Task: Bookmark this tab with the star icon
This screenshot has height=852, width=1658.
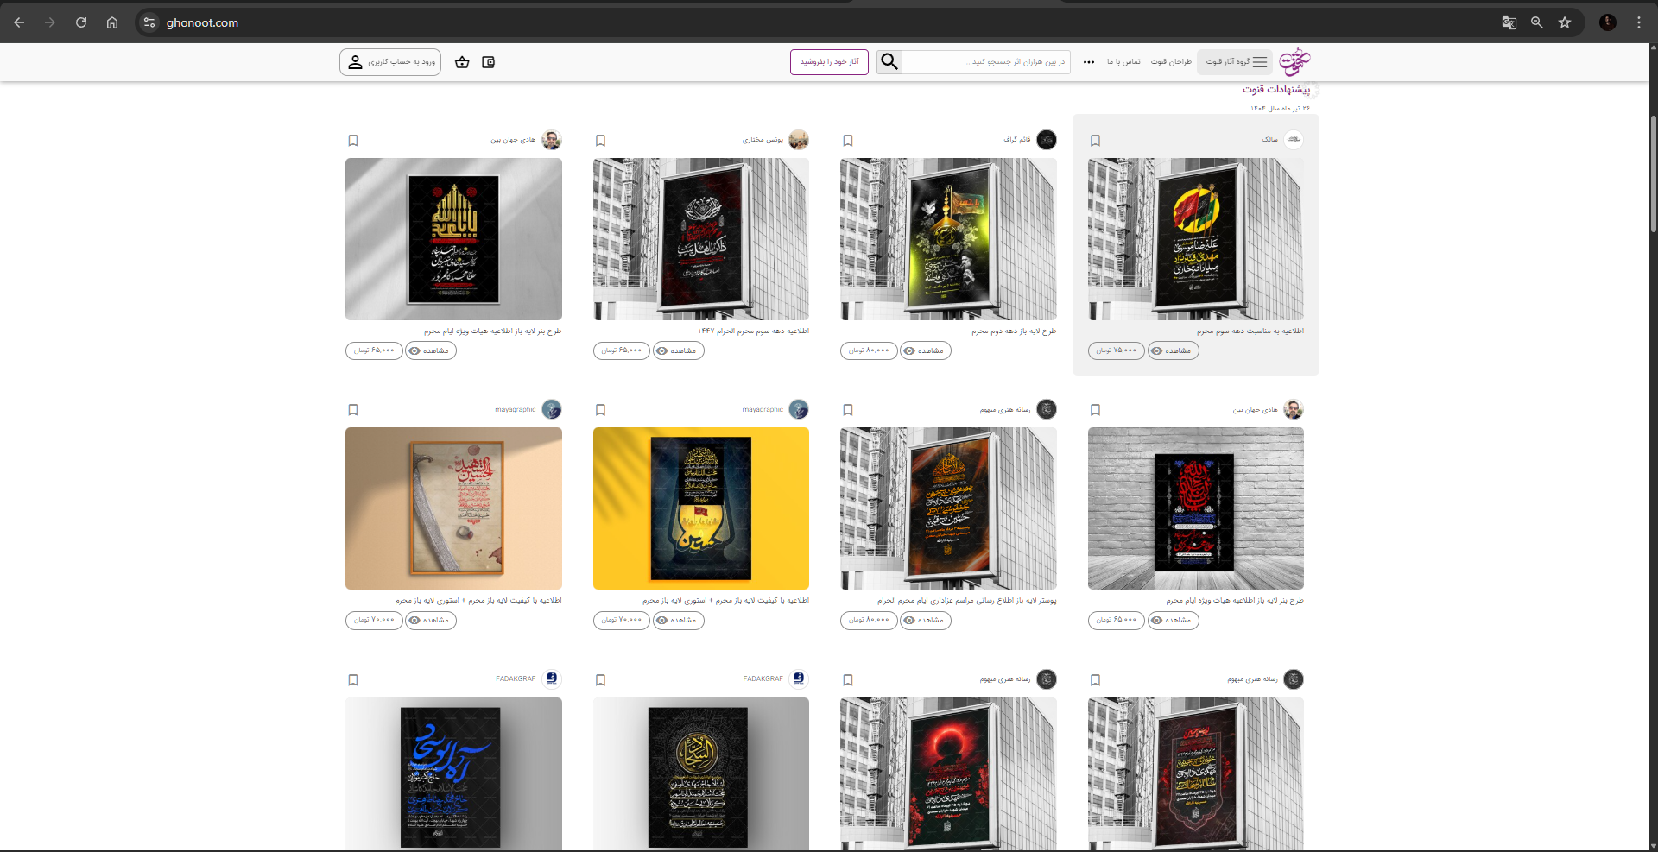Action: pos(1565,22)
